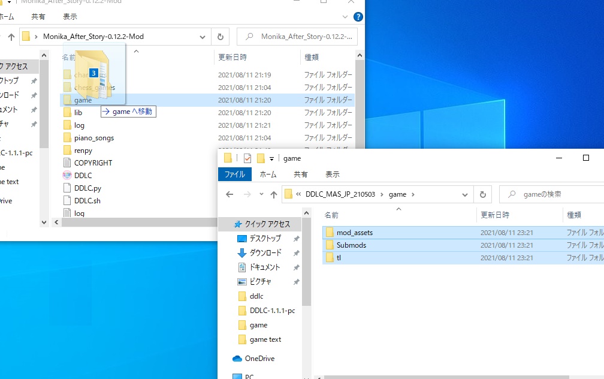This screenshot has width=604, height=379.
Task: Go up one folder in game window
Action: [x=274, y=195]
